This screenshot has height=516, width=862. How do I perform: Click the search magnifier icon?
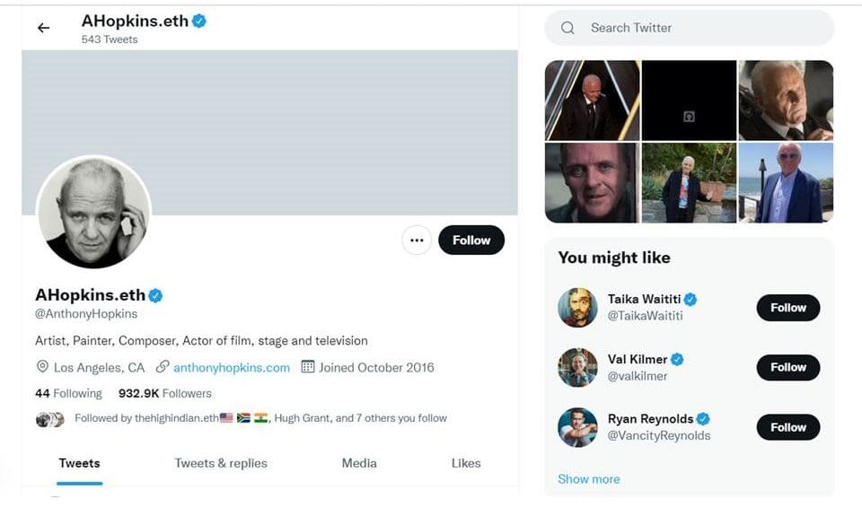[x=567, y=28]
